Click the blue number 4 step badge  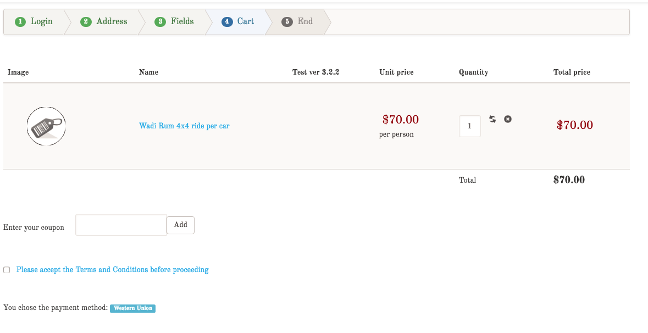pos(227,21)
